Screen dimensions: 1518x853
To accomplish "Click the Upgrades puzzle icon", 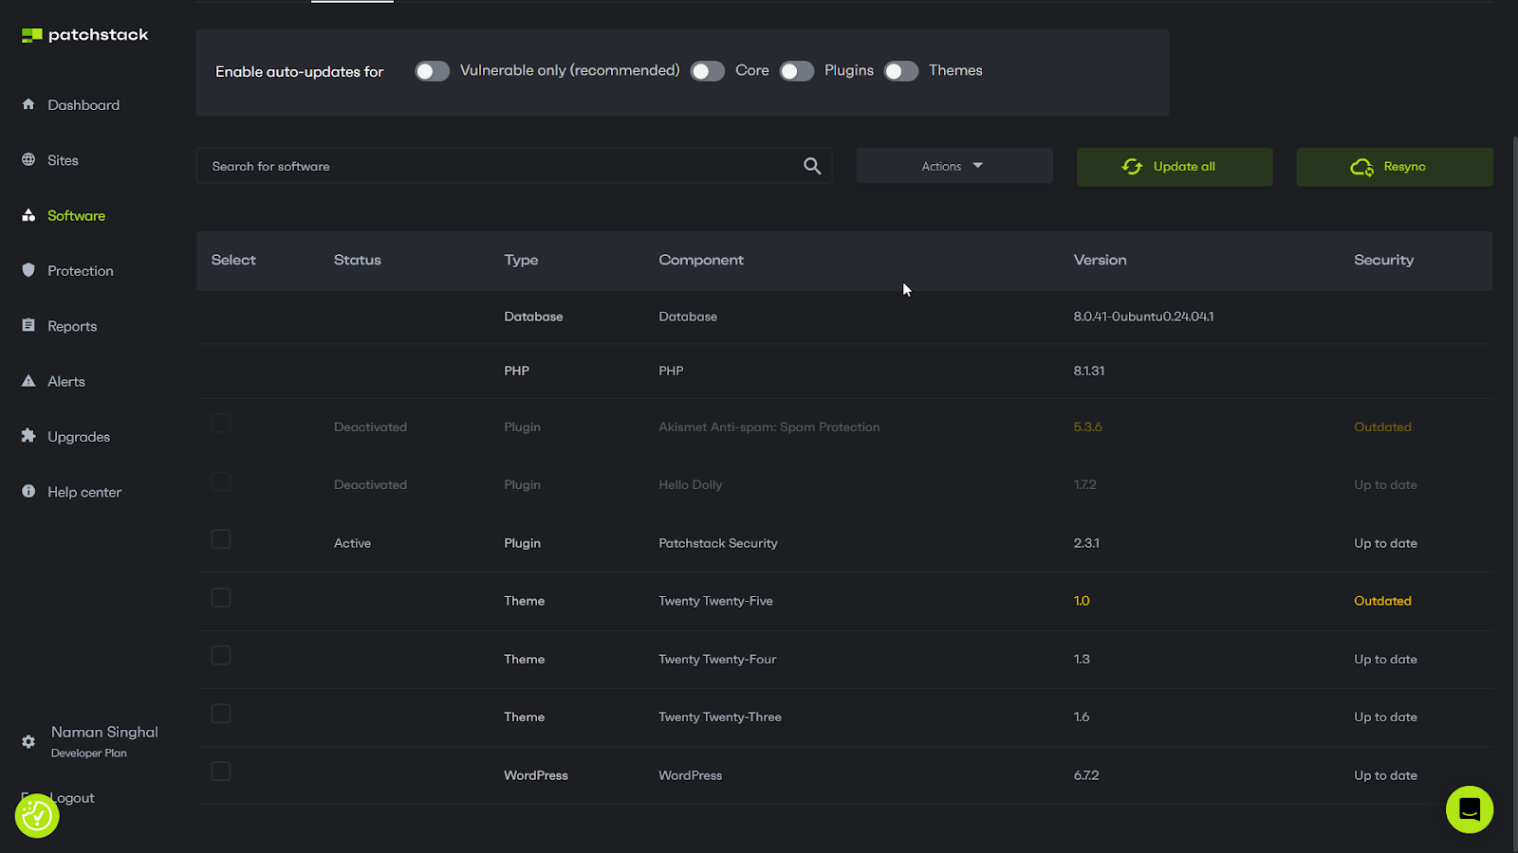I will [x=28, y=436].
